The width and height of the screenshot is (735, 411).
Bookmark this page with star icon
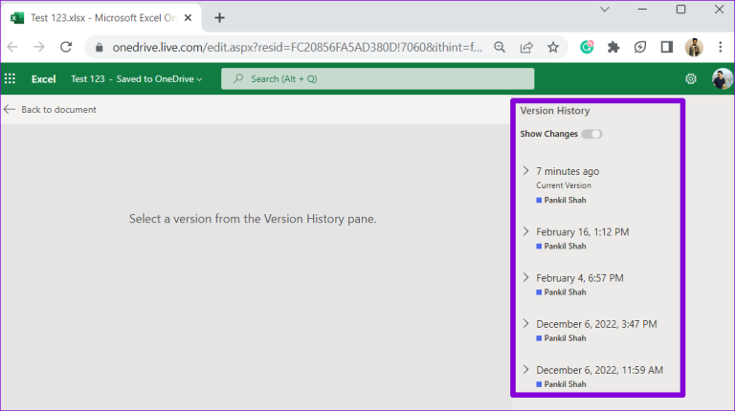point(553,47)
